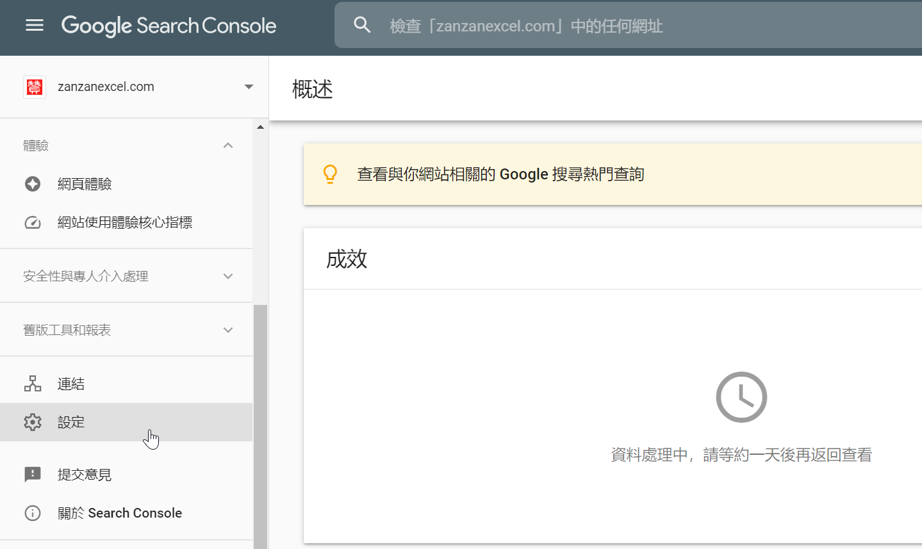The image size is (922, 549).
Task: Expand the 舊版工具和報表 section
Action: click(x=228, y=330)
